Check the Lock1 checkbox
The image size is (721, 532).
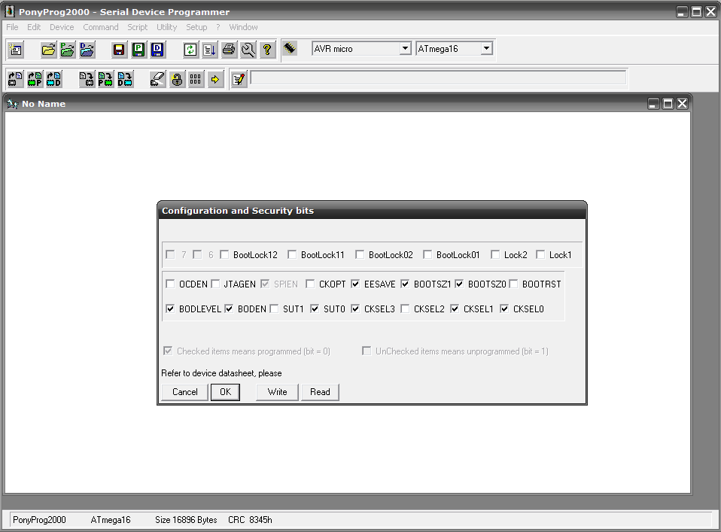tap(540, 255)
